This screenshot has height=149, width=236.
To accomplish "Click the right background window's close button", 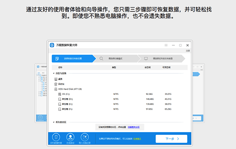I will pyautogui.click(x=201, y=67).
